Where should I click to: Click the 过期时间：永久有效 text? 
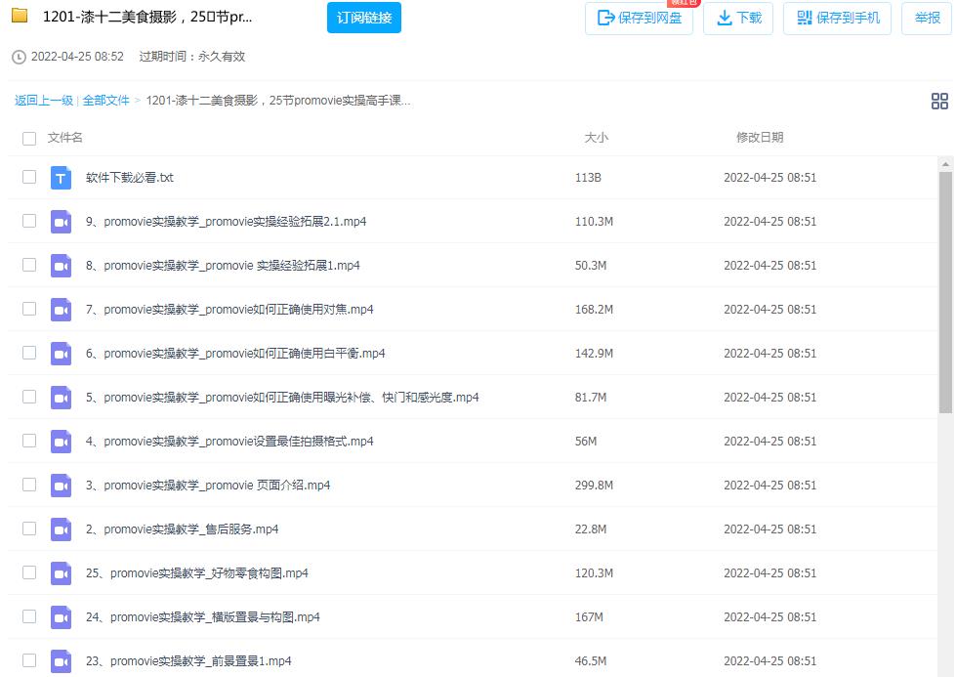(192, 57)
